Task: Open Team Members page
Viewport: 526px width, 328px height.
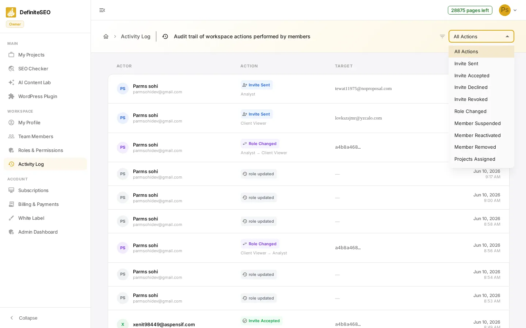Action: (45, 136)
